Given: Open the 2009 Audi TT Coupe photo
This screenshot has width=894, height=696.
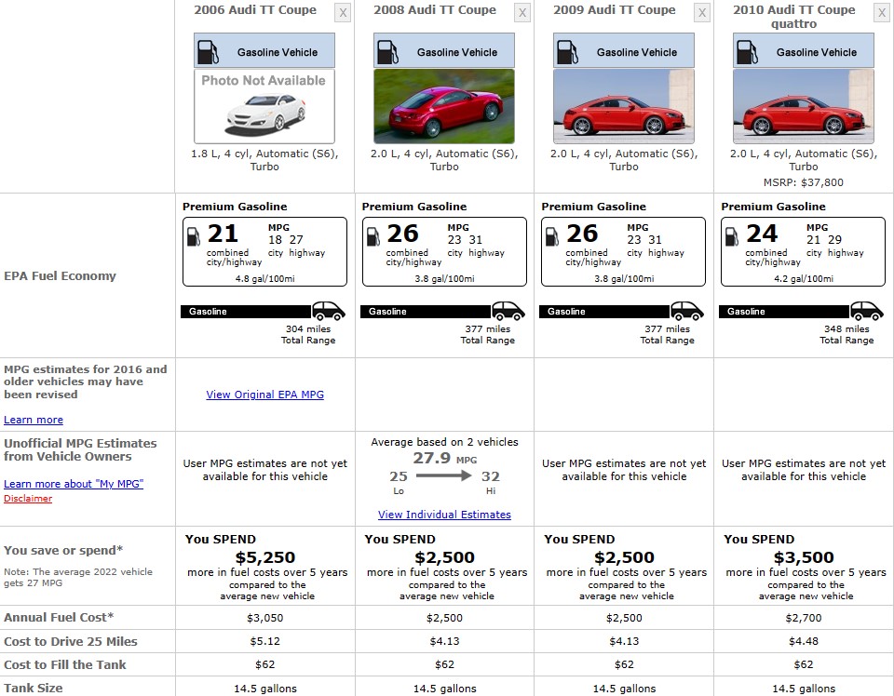Looking at the screenshot, I should coord(624,106).
